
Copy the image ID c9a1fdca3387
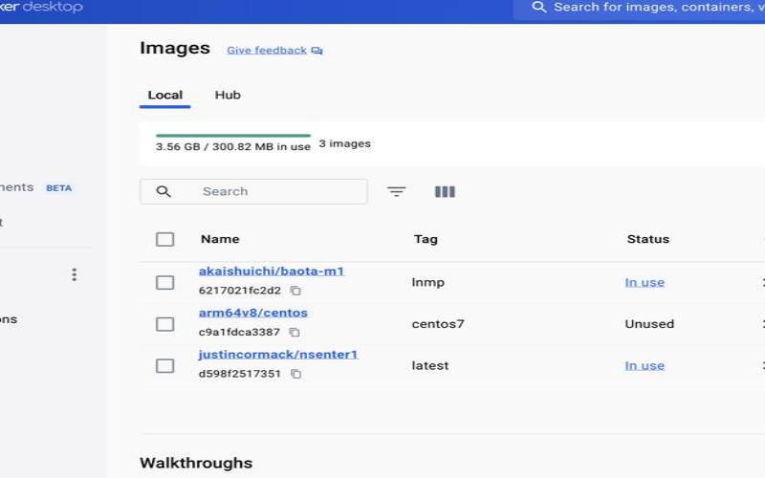coord(295,333)
